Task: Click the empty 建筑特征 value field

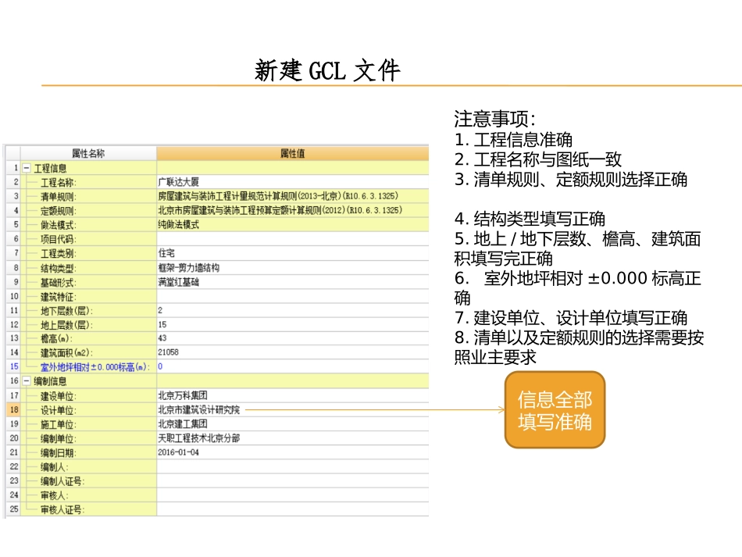Action: point(293,296)
